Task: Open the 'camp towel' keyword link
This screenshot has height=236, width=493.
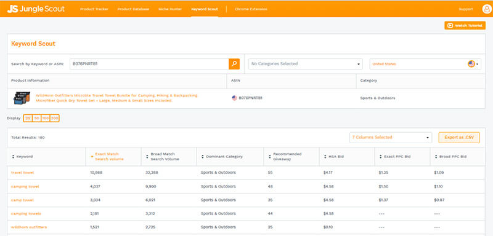Action: pyautogui.click(x=22, y=200)
